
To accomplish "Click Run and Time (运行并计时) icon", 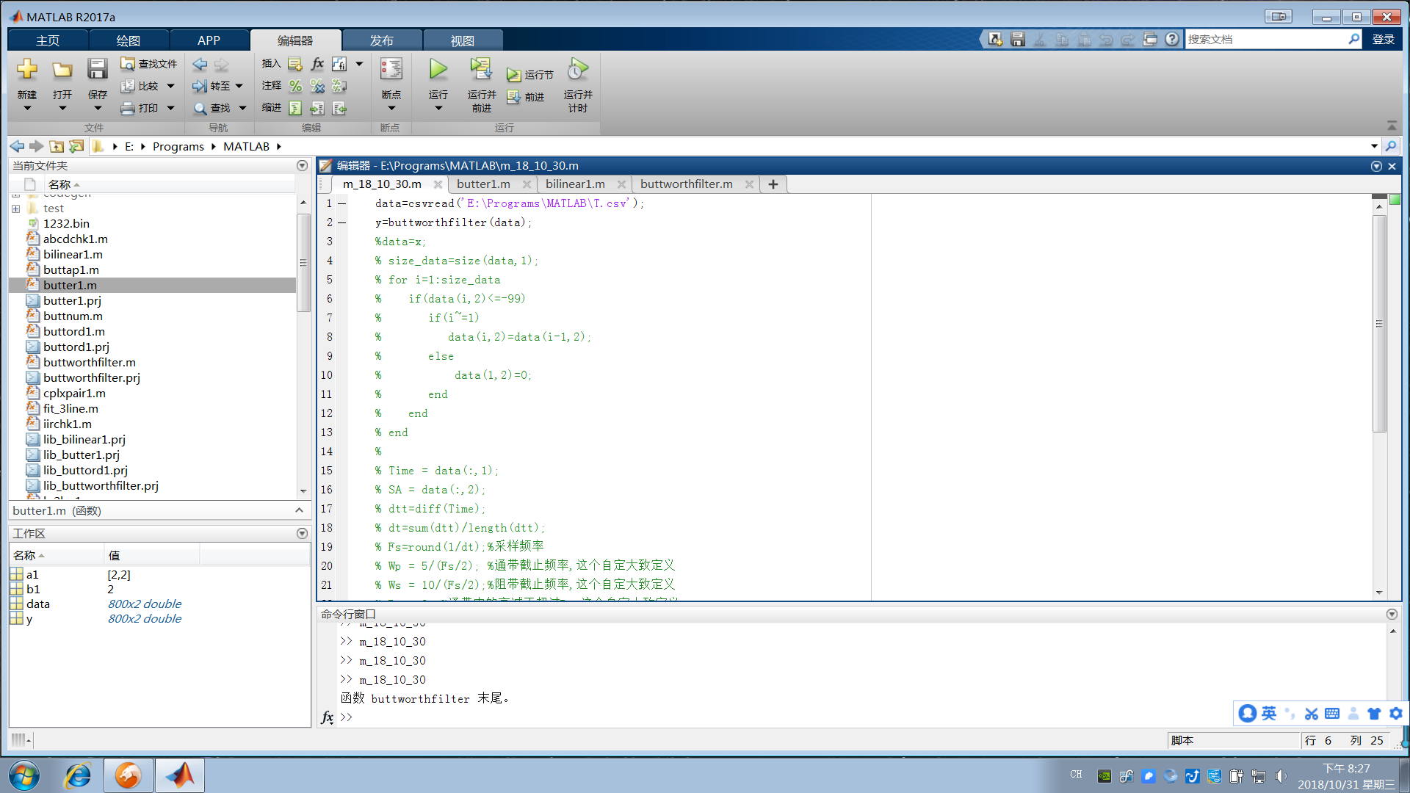I will (577, 70).
